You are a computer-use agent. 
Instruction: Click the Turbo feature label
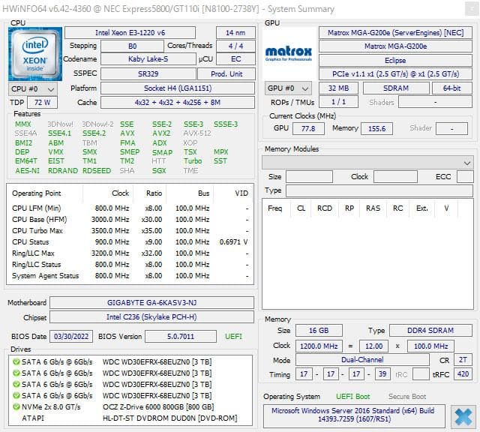coord(193,161)
